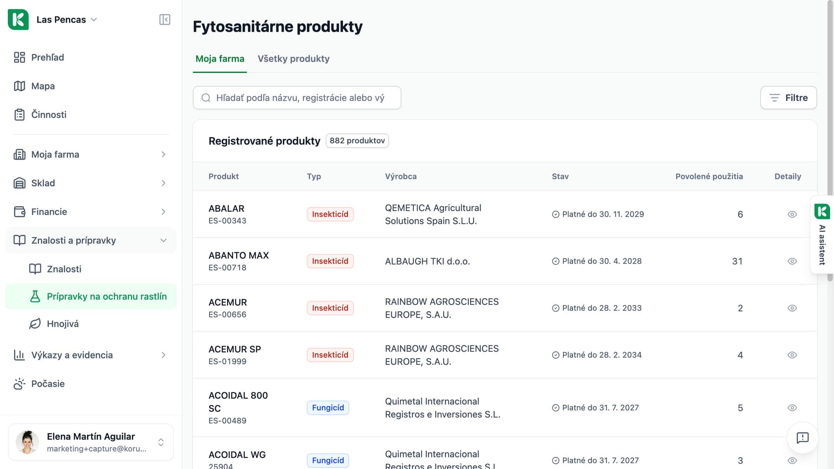Open Počasie weather icon
This screenshot has width=834, height=469.
pyautogui.click(x=20, y=384)
